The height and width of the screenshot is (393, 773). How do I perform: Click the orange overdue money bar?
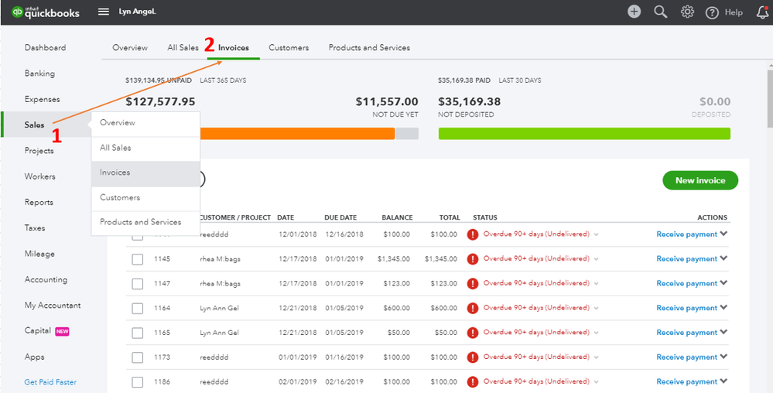click(297, 134)
